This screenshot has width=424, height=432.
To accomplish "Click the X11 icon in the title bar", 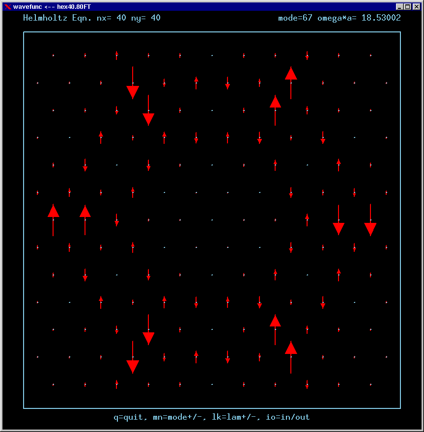I will [7, 6].
